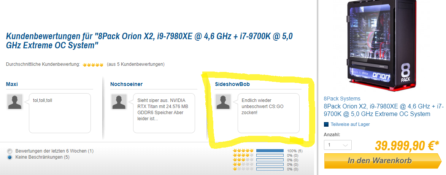Select 'Keine Beschränkungen' radio button
Screen dimensions: 446x175
click(10, 157)
